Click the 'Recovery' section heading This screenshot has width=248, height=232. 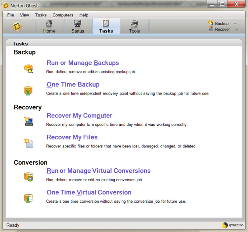(28, 107)
